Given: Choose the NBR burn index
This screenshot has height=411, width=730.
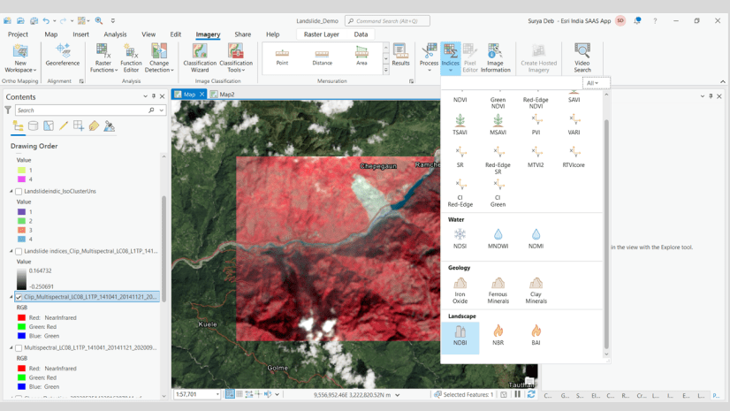Looking at the screenshot, I should coord(498,336).
